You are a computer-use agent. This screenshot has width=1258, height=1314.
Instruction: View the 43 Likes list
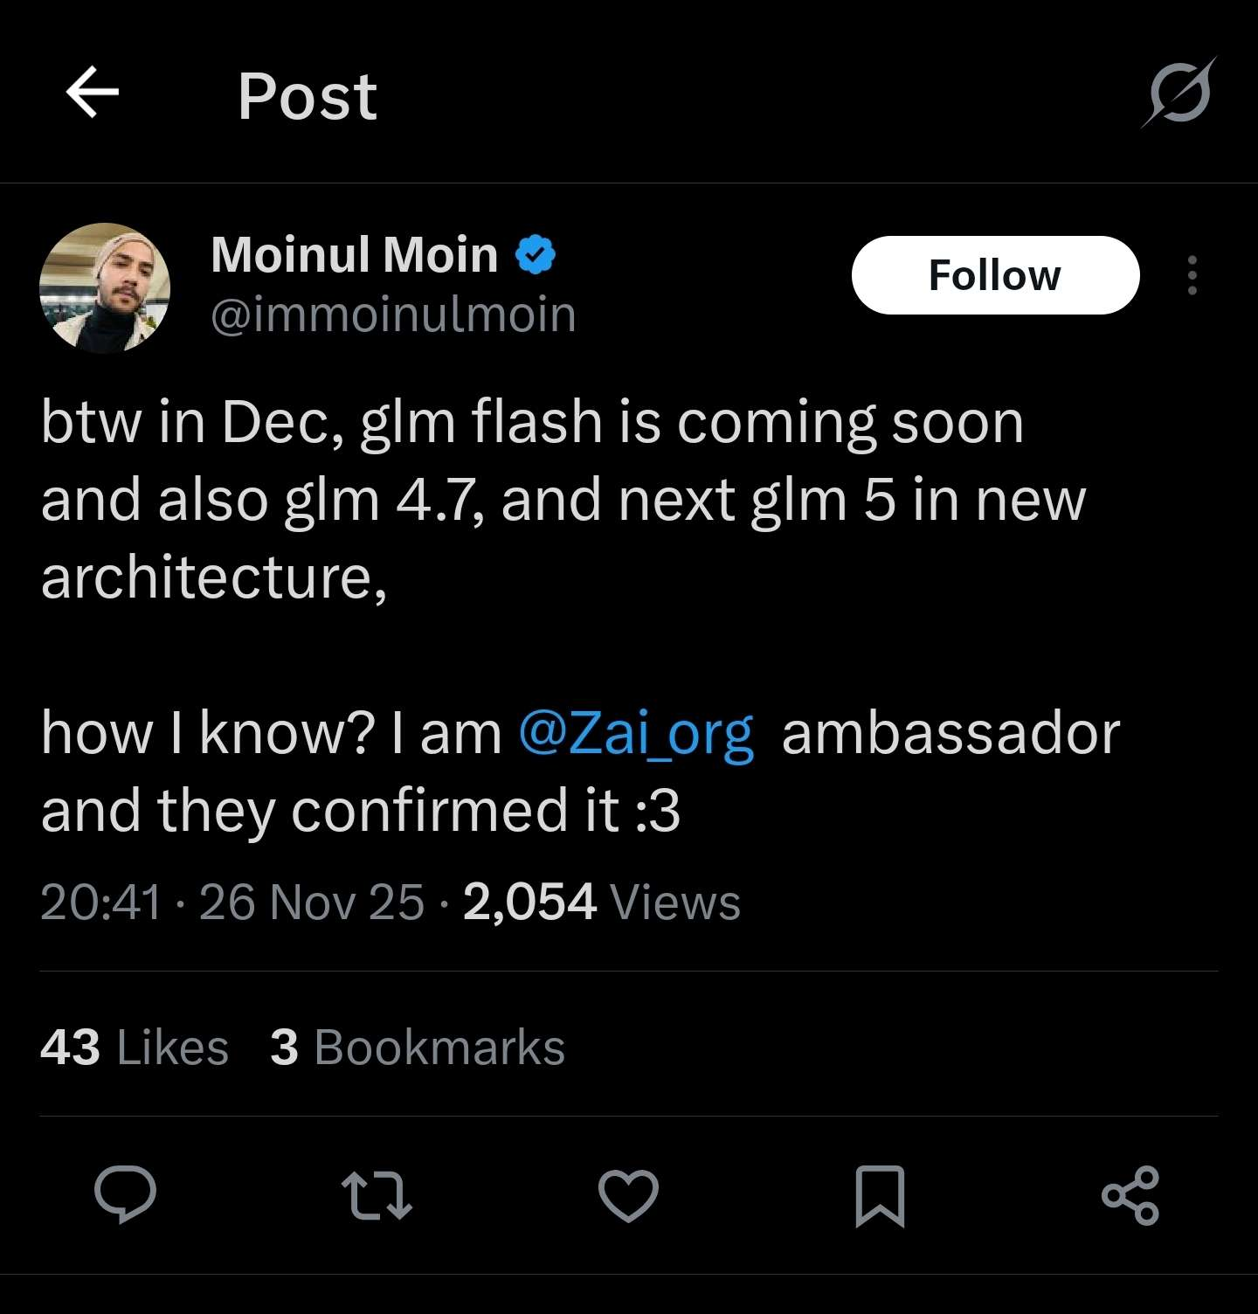coord(135,1047)
